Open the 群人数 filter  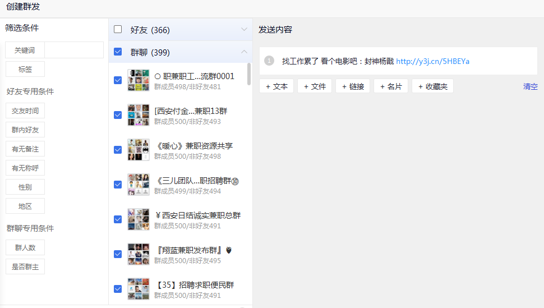[25, 247]
